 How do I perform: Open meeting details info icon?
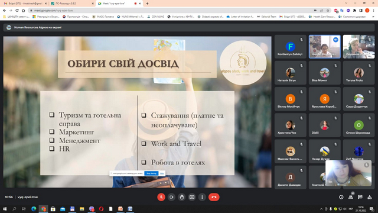(x=341, y=197)
